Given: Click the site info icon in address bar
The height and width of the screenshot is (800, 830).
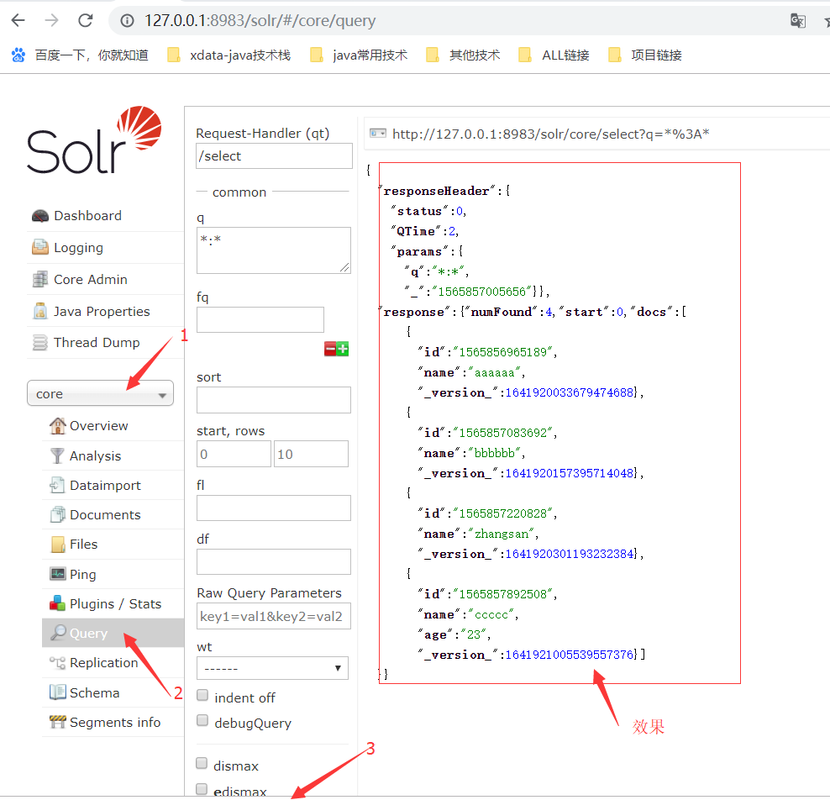Looking at the screenshot, I should 127,21.
